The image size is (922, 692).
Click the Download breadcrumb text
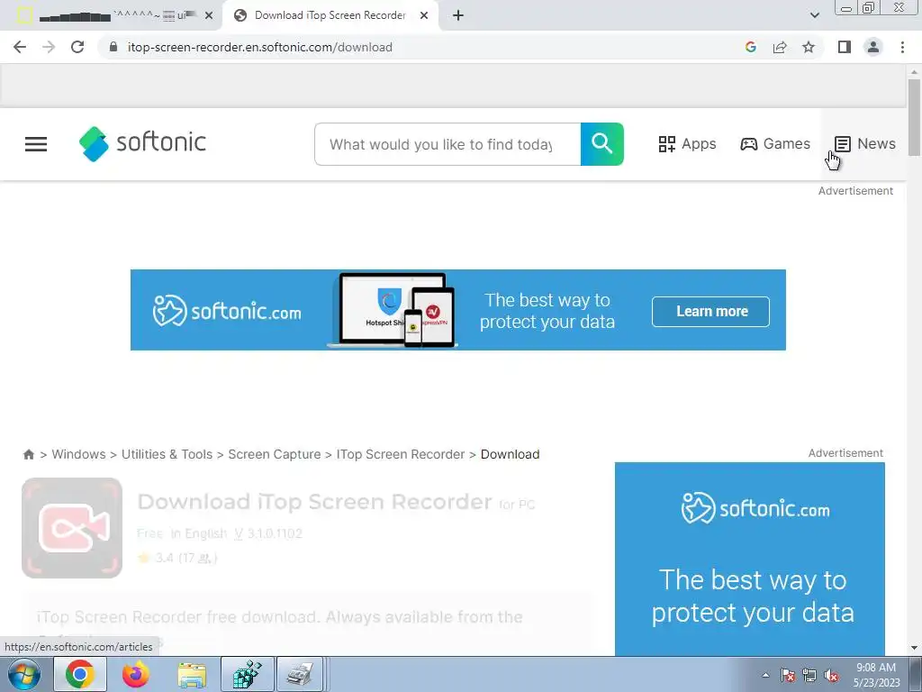[510, 454]
